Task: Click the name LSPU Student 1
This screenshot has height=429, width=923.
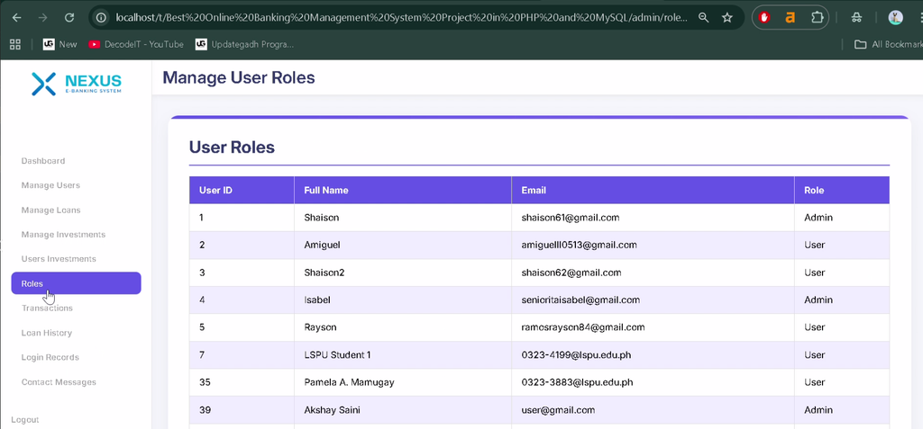Action: click(337, 355)
